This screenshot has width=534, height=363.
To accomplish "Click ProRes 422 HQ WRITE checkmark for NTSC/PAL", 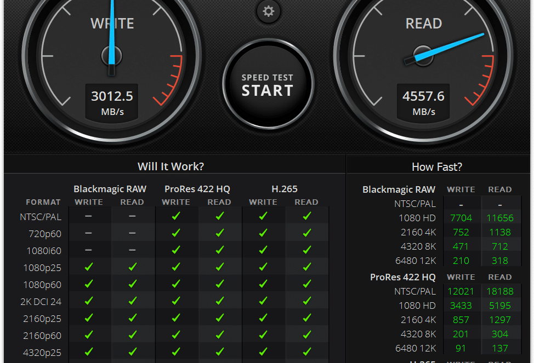I will pyautogui.click(x=176, y=216).
